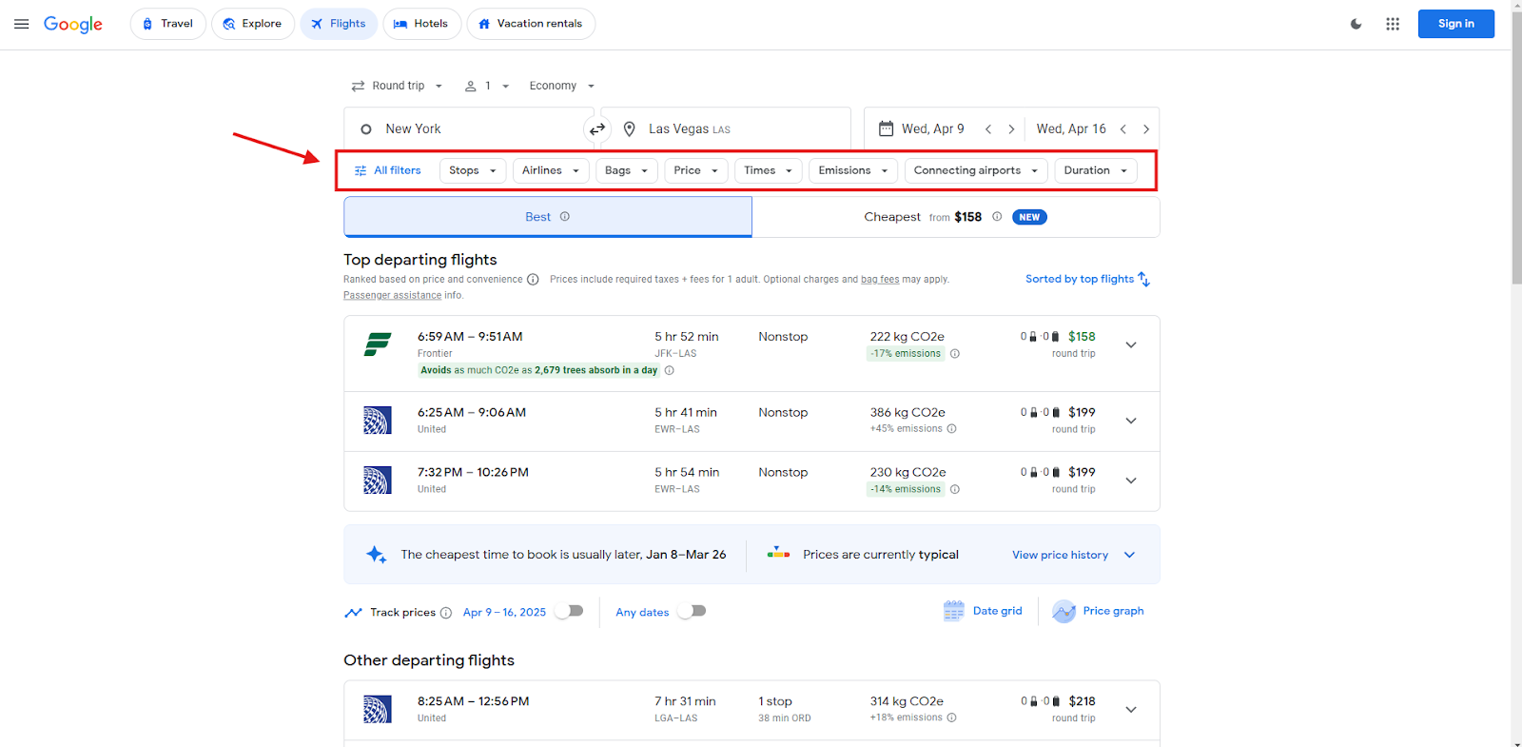Click the sort arrows icon
Screen dimensions: 1522x747
[1144, 279]
